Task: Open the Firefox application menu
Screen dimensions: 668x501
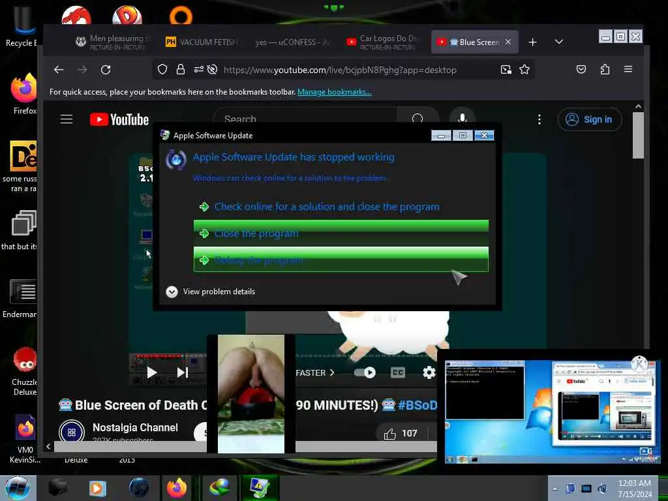Action: click(x=628, y=69)
